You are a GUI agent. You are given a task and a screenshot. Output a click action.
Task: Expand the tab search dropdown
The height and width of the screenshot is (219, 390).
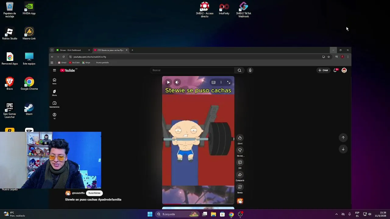(x=52, y=50)
